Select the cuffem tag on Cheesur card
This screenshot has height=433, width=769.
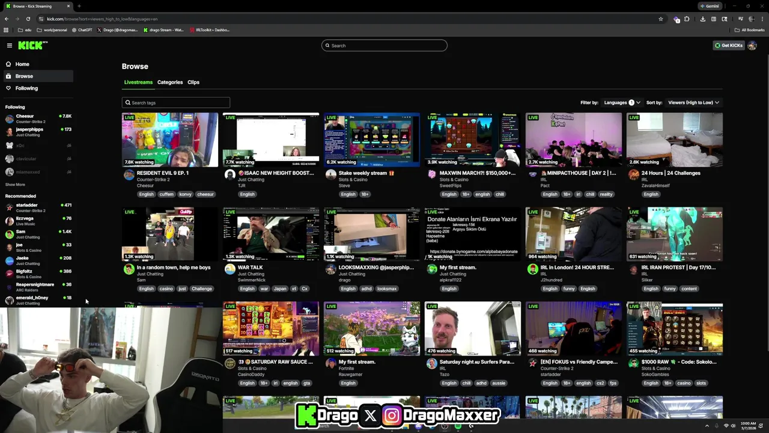pyautogui.click(x=166, y=194)
